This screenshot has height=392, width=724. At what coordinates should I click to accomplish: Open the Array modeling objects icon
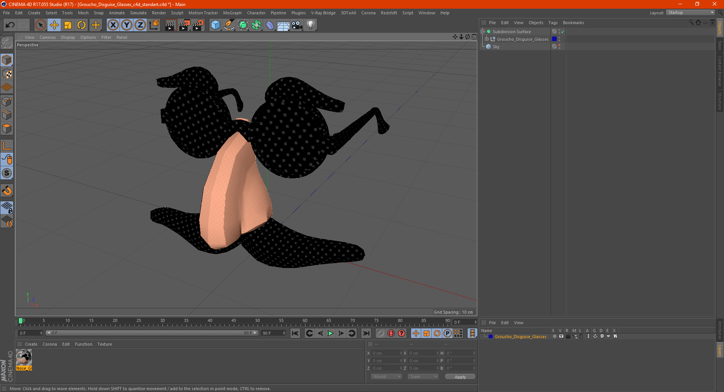tap(256, 25)
